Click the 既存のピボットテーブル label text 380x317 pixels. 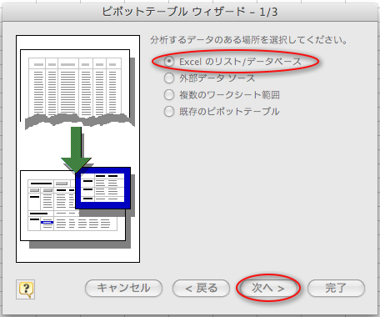click(229, 112)
